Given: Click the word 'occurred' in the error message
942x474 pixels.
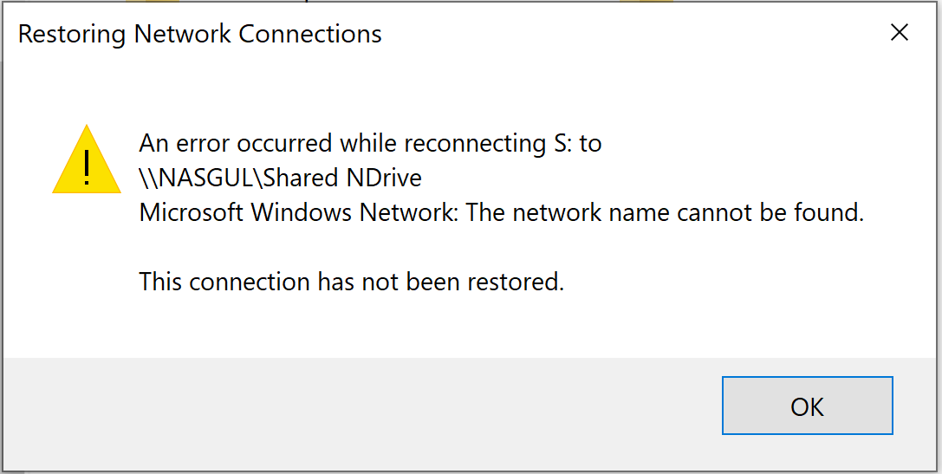Looking at the screenshot, I should coord(285,144).
